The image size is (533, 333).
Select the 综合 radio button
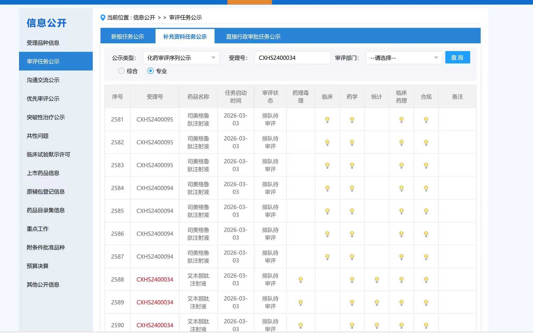pyautogui.click(x=121, y=71)
